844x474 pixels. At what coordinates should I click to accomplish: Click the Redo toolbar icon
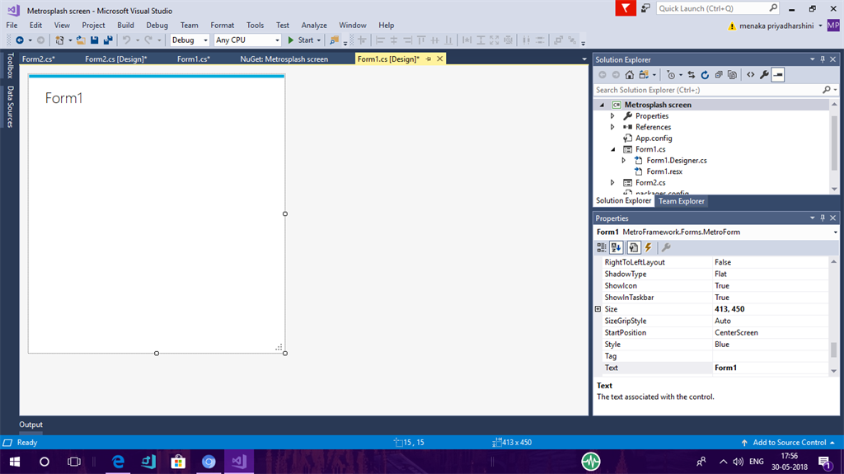(x=148, y=40)
